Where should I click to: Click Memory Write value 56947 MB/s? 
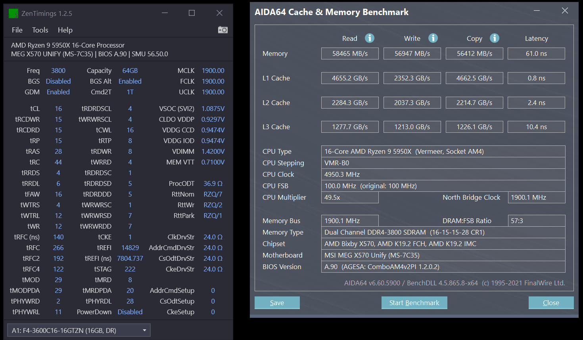click(x=412, y=53)
